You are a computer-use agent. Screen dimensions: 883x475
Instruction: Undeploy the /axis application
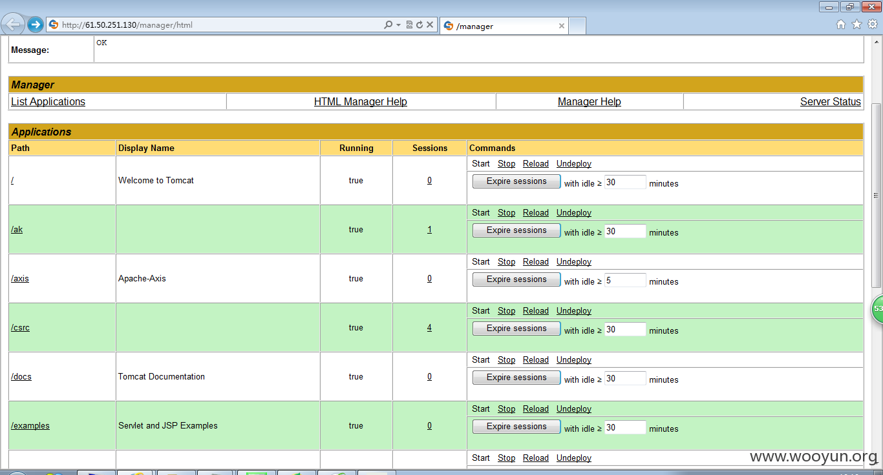pyautogui.click(x=574, y=262)
